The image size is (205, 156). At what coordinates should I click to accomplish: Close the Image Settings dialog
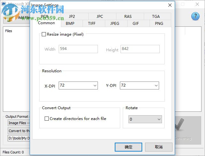(170, 5)
